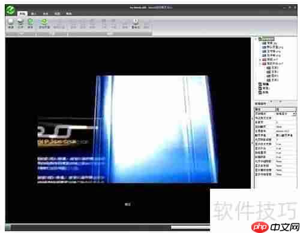Click the green square button at timeline start
This screenshot has height=233, width=300.
pos(8,227)
